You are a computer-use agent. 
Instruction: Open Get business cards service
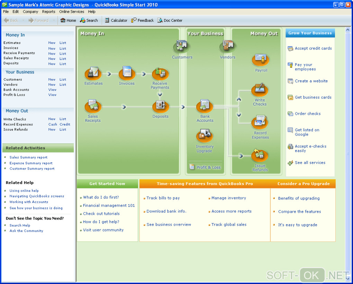[309, 97]
